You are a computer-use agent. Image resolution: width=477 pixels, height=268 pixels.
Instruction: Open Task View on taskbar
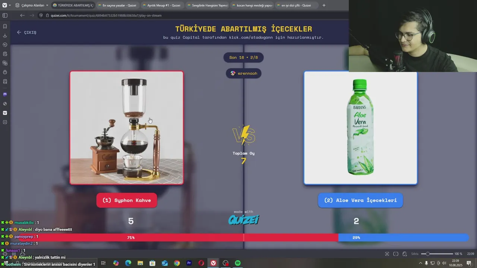(x=103, y=263)
